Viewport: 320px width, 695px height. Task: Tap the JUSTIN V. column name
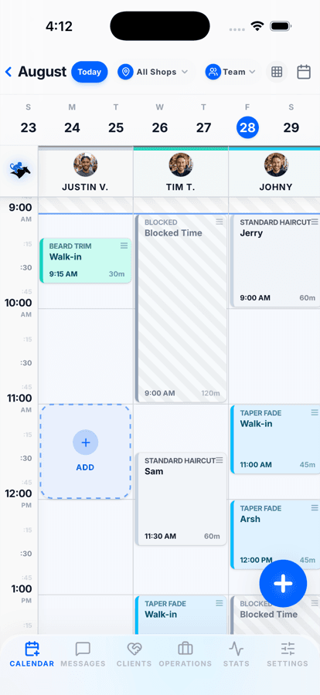[x=85, y=187]
